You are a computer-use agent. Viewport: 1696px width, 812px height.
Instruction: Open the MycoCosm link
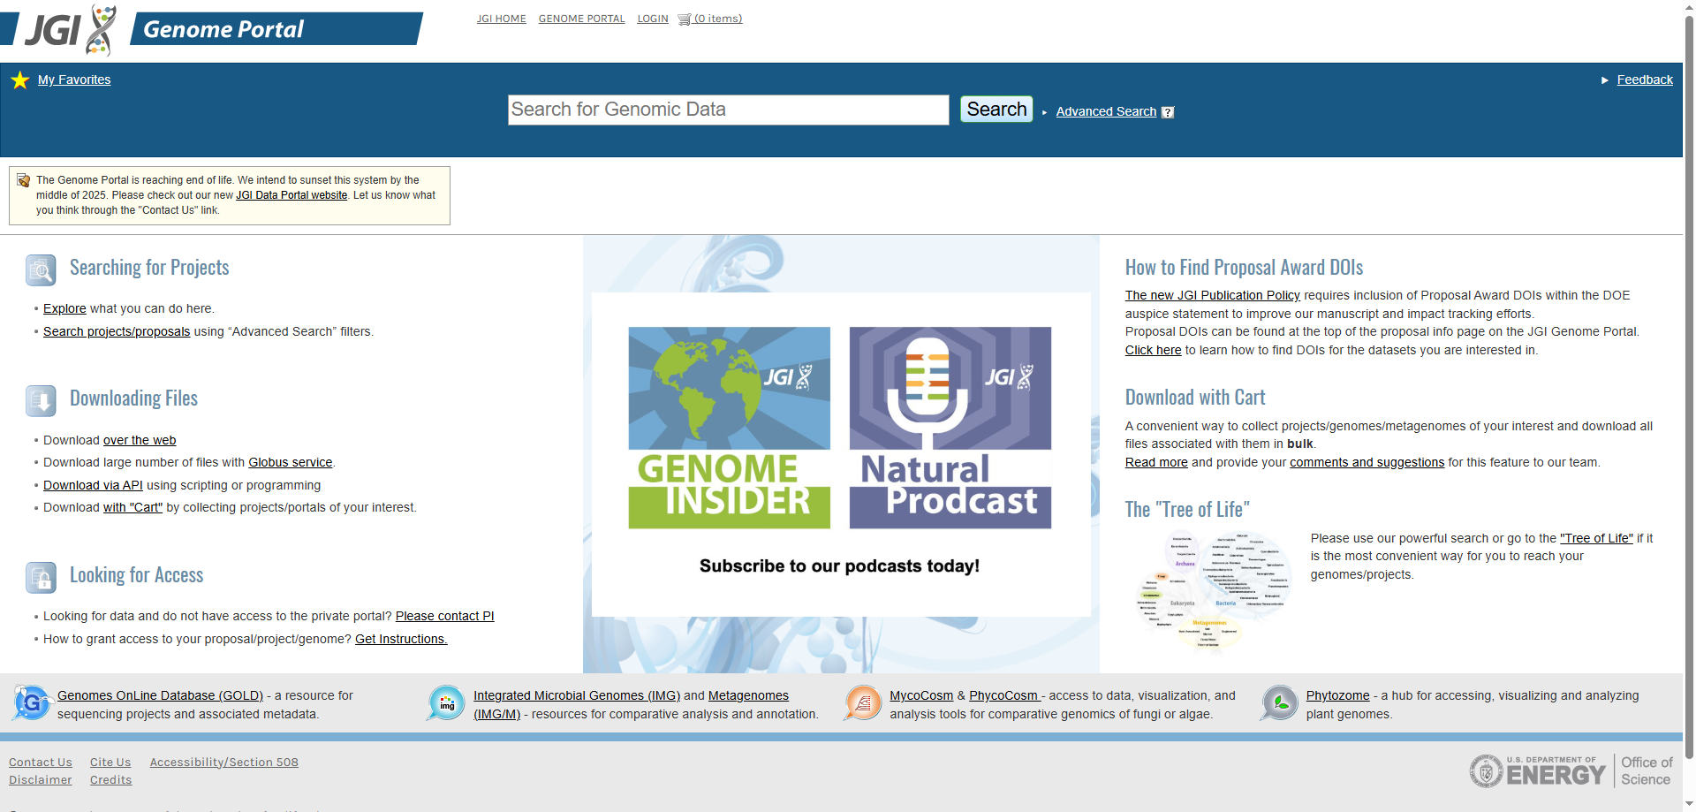(921, 695)
